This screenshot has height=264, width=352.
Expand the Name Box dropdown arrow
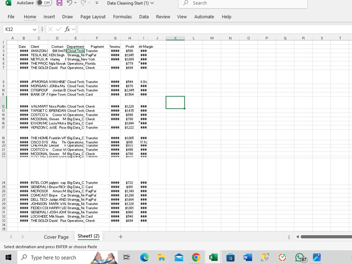(34, 30)
